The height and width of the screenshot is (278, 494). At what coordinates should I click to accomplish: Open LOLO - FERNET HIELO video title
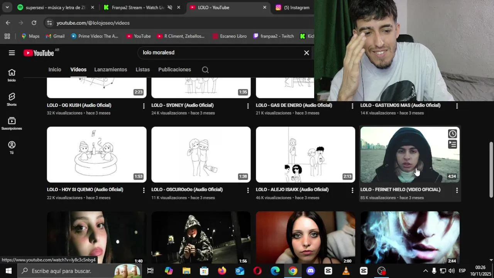(400, 190)
